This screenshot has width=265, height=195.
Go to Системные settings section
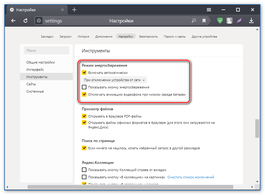click(x=35, y=91)
